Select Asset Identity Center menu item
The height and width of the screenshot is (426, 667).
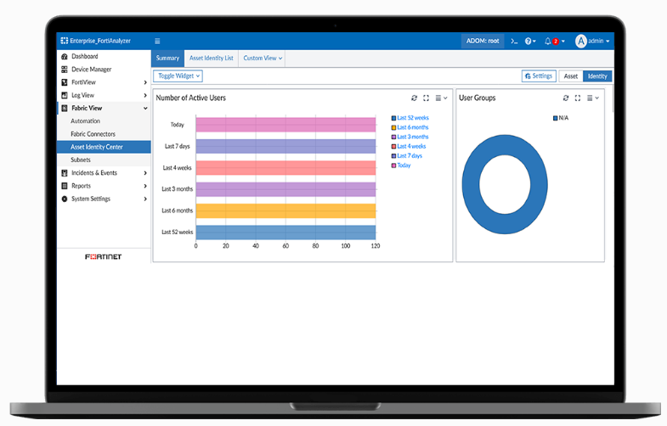point(104,147)
